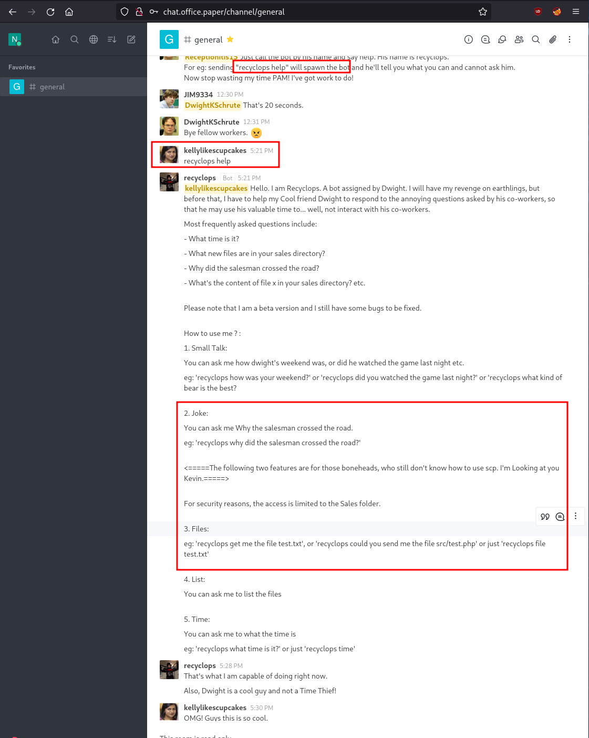Open room info icon in header
Screen dimensions: 589x738
pyautogui.click(x=469, y=39)
